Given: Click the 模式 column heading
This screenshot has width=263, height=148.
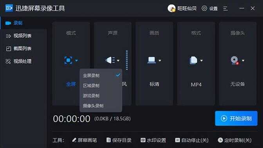Looking at the screenshot, I should point(71,33).
